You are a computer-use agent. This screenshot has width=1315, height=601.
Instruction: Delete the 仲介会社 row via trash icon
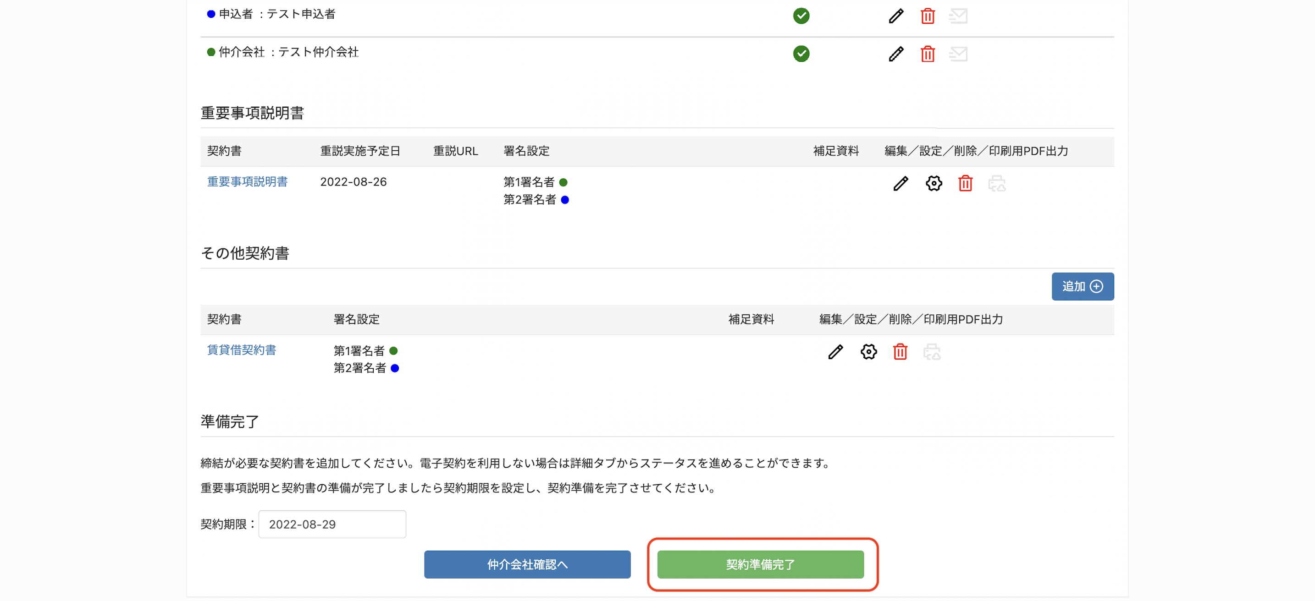928,54
